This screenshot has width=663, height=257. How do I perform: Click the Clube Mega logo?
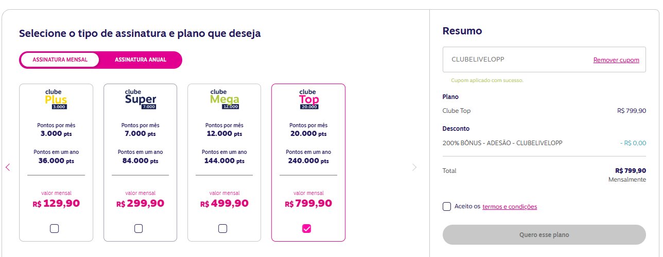pos(224,98)
